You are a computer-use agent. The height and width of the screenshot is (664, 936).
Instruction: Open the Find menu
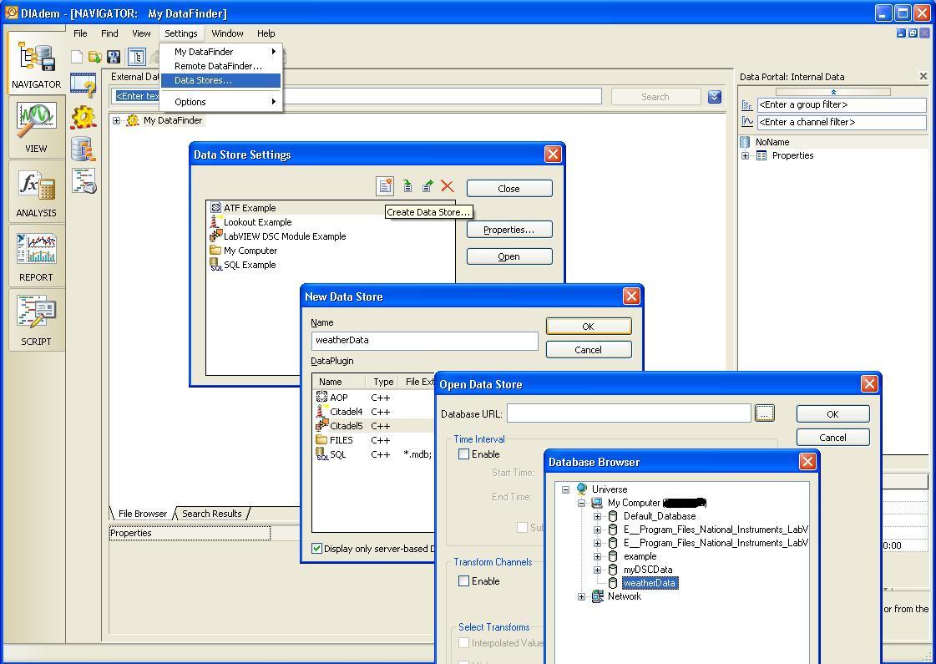pyautogui.click(x=109, y=33)
